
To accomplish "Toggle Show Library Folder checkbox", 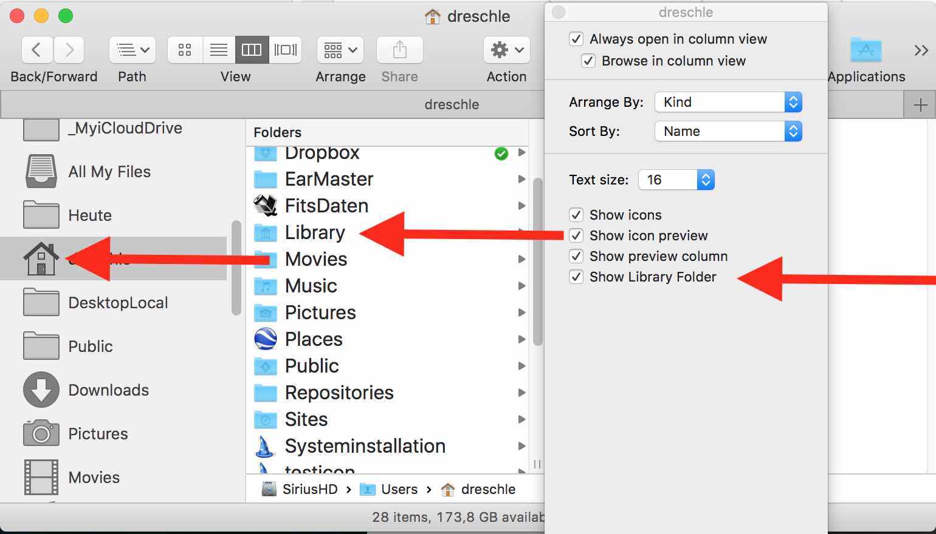I will pos(576,277).
